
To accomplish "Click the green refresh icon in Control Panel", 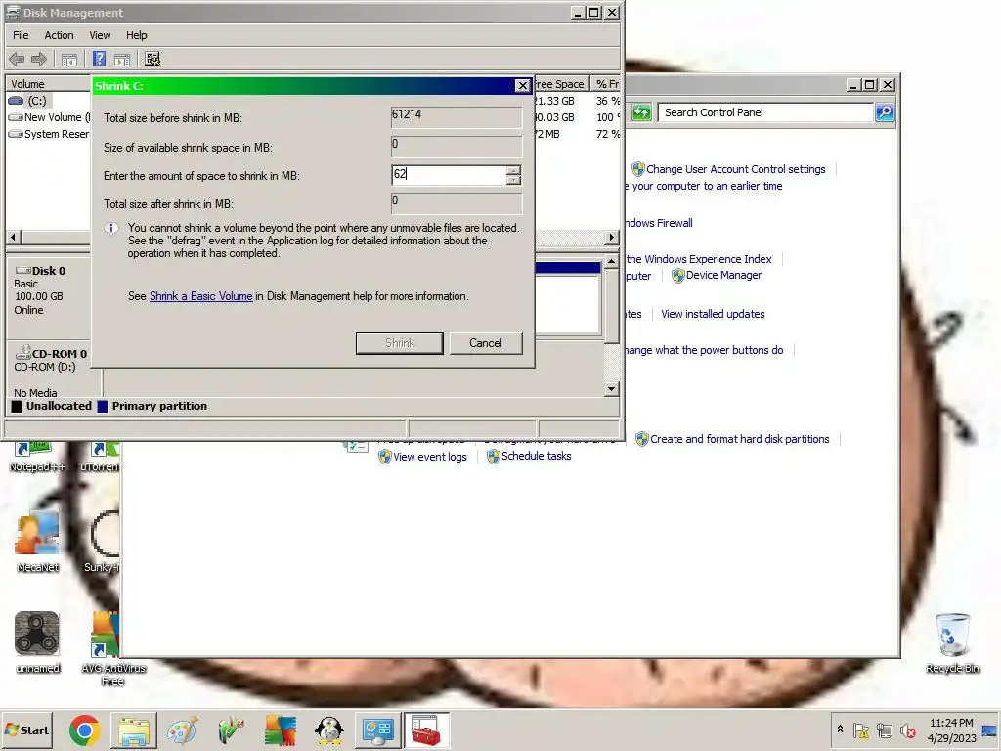I will coord(641,112).
